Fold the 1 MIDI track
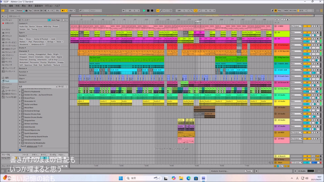324x182 pixels. click(x=275, y=26)
